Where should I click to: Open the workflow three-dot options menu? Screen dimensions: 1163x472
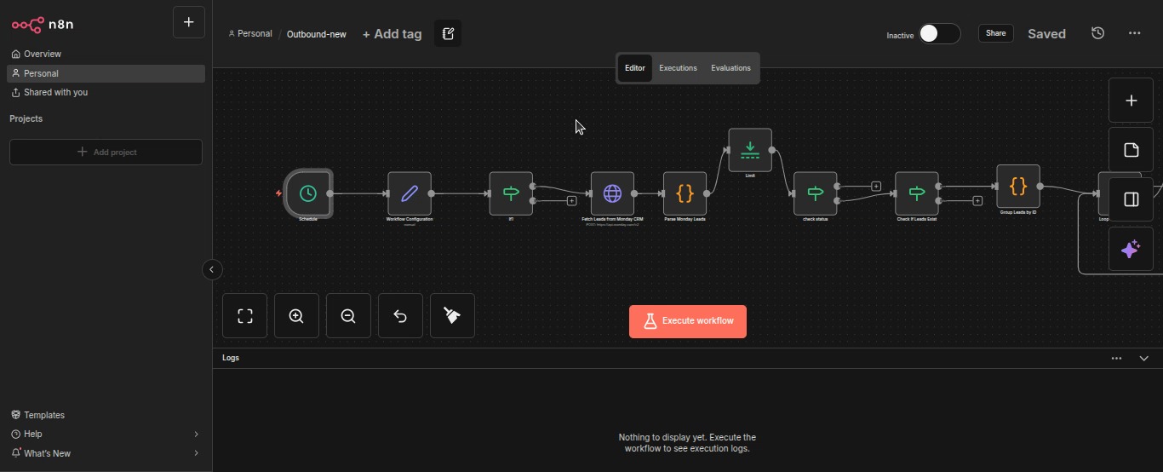1135,33
